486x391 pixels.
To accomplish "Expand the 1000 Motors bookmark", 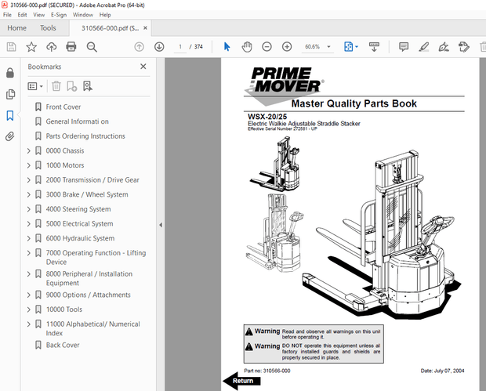I will [x=29, y=165].
